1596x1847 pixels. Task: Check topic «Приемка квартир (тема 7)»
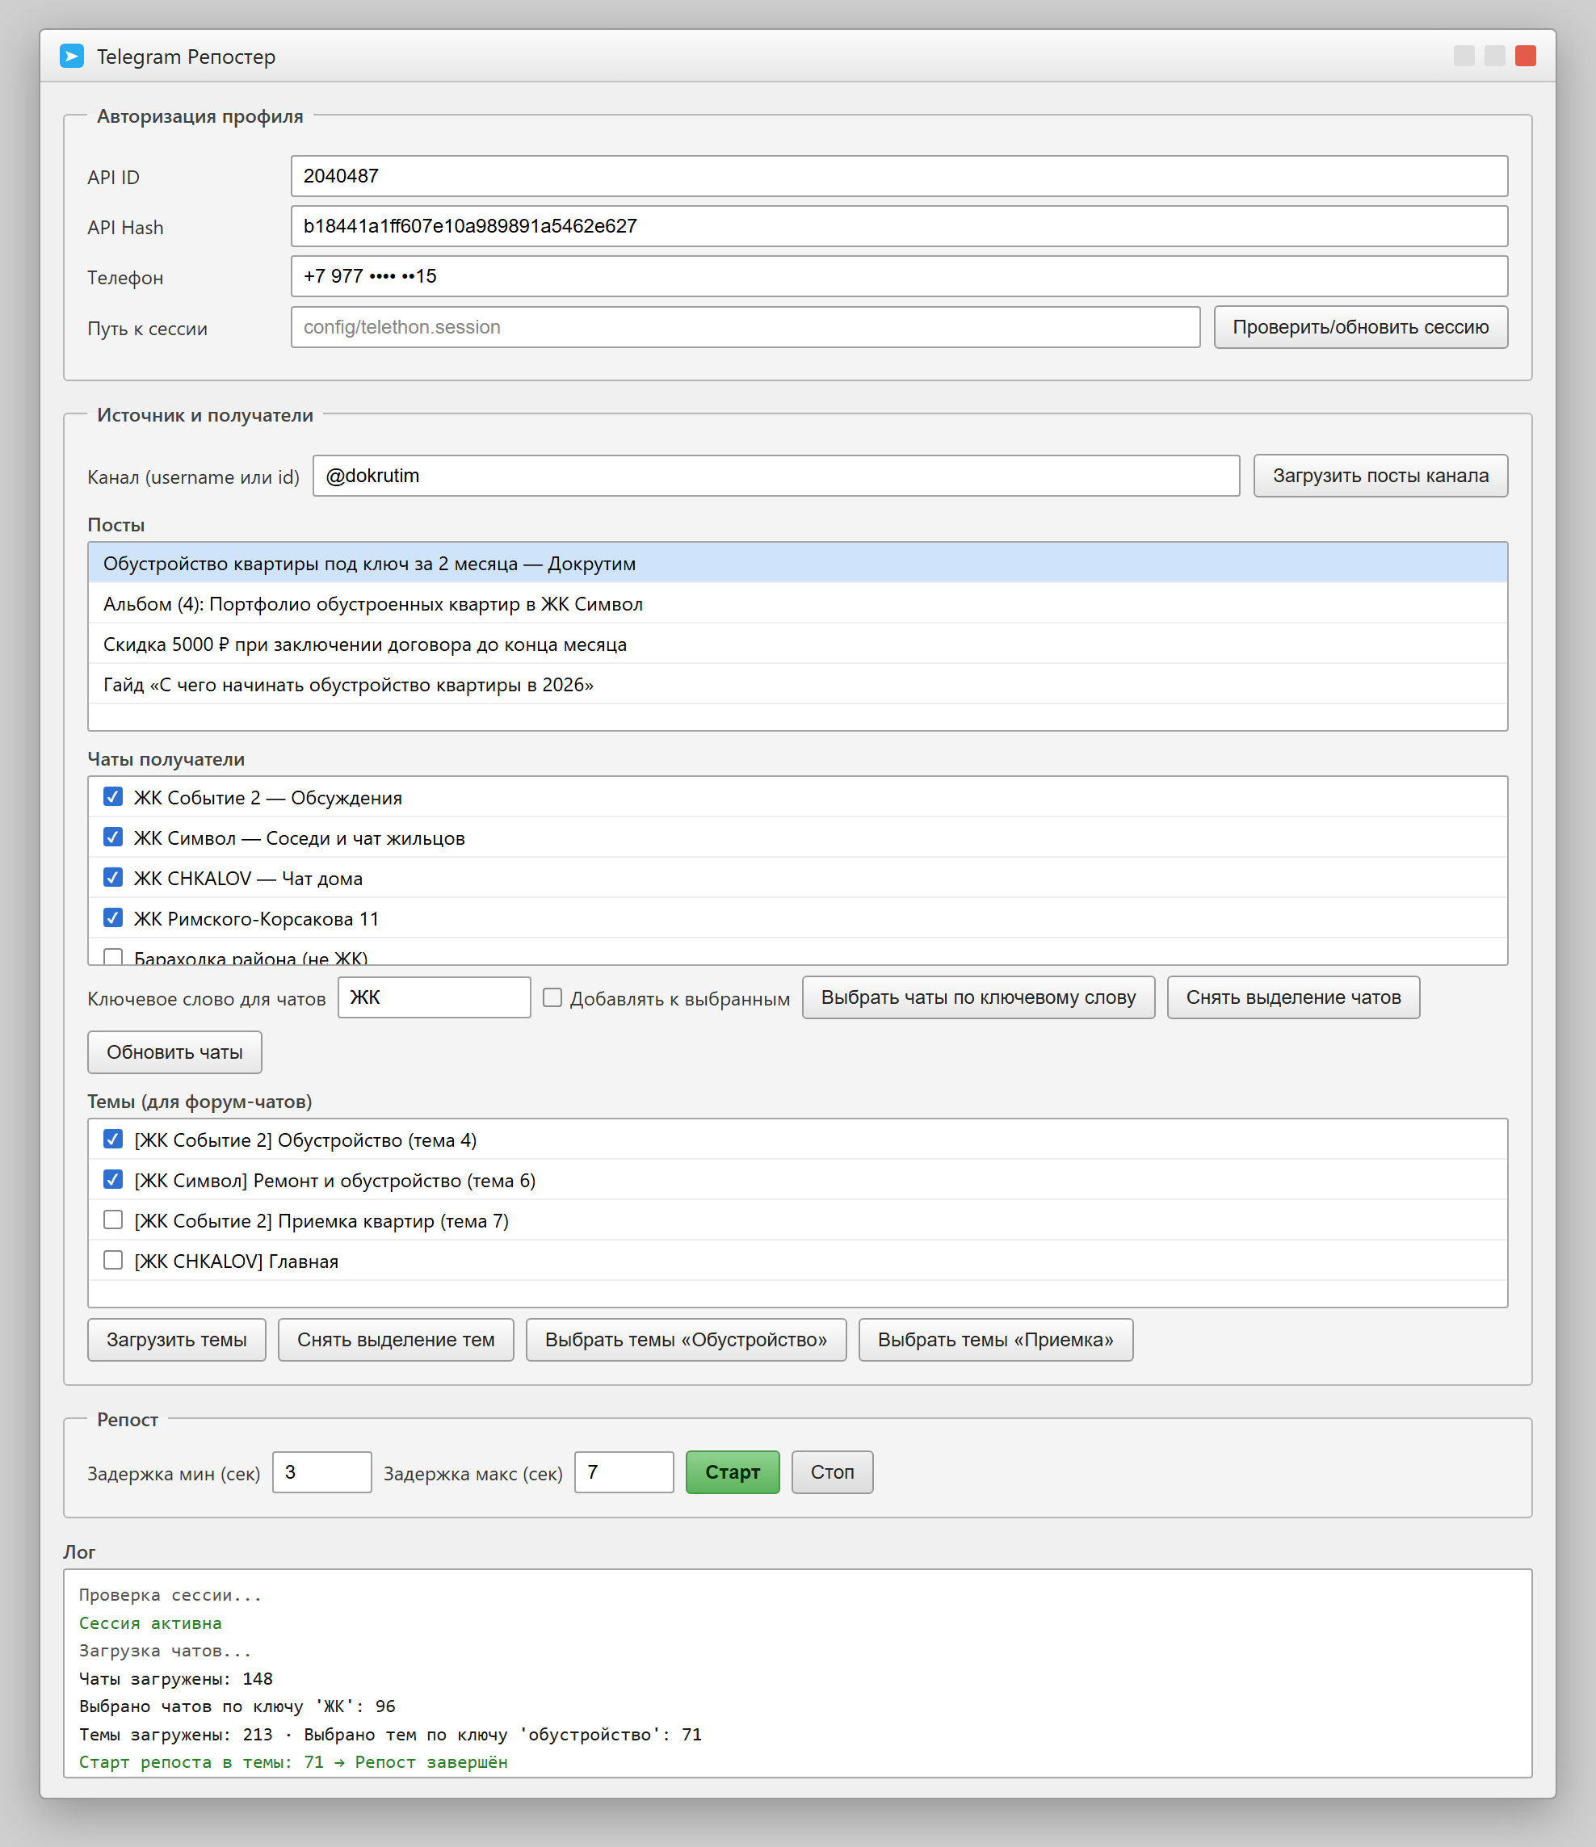coord(112,1219)
